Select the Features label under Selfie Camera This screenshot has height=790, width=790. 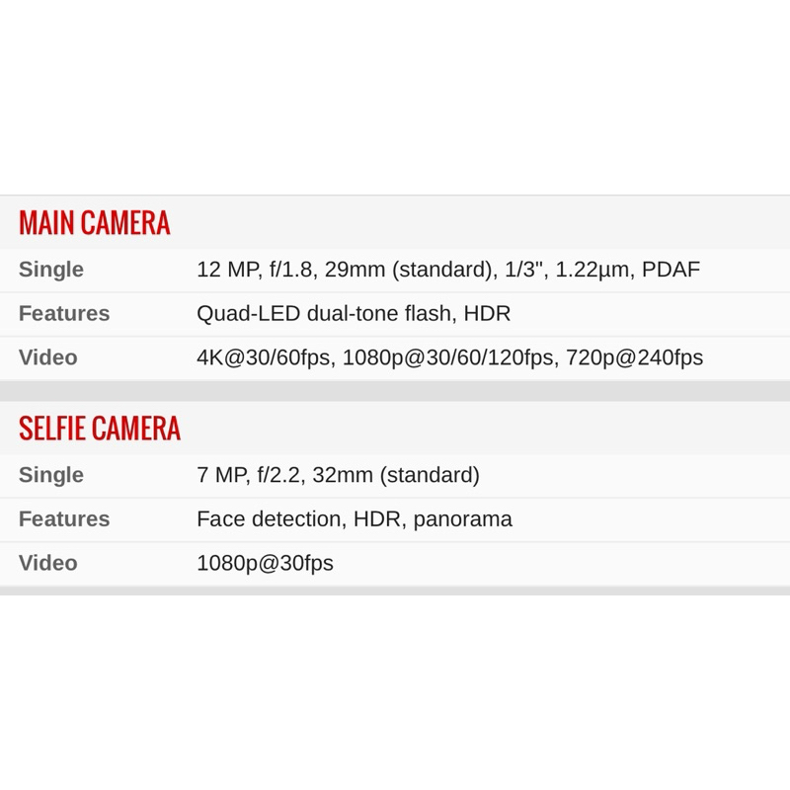(x=64, y=519)
